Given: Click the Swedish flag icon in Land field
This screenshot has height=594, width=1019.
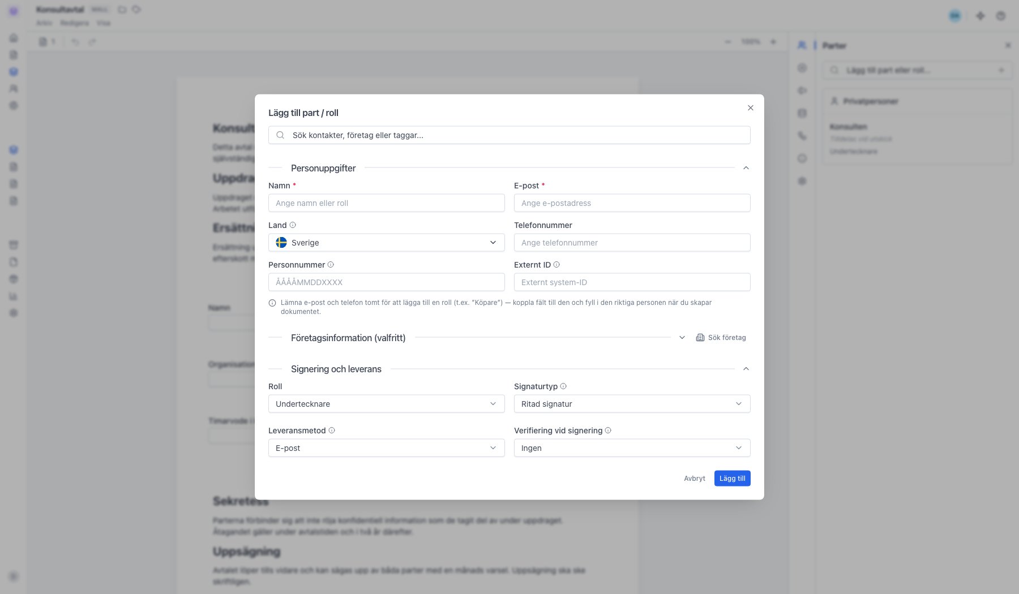Looking at the screenshot, I should tap(281, 243).
